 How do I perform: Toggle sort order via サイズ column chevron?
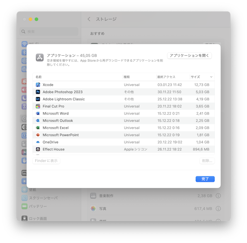pos(211,77)
